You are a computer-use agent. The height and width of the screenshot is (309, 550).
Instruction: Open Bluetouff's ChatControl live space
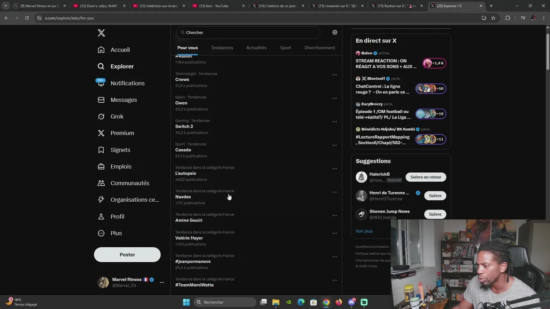tap(401, 86)
